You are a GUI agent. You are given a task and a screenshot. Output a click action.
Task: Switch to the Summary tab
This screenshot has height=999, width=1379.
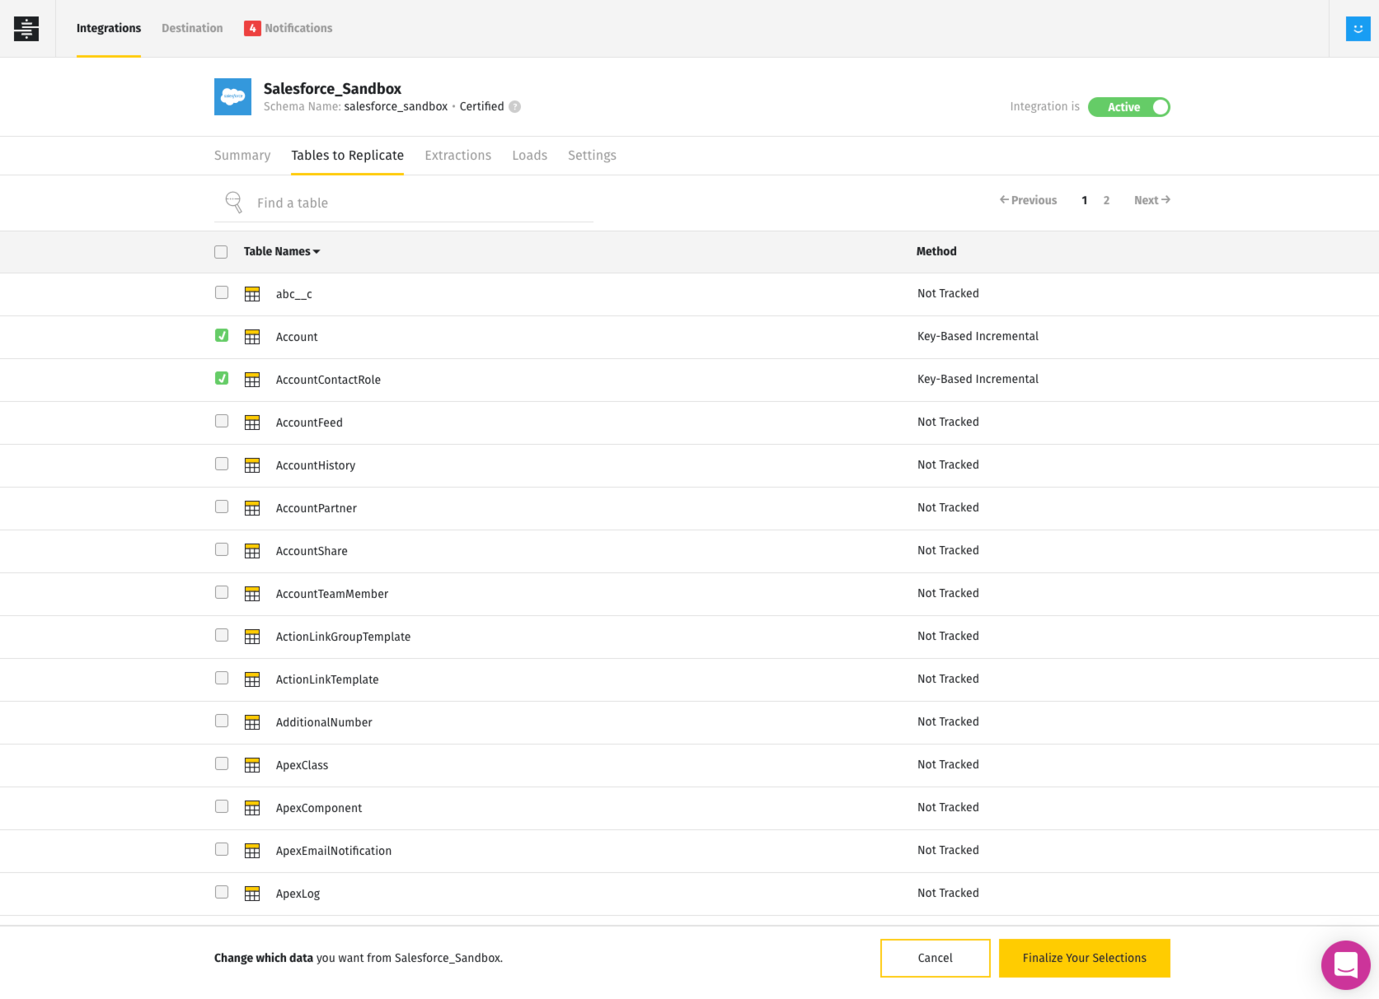[x=242, y=155]
